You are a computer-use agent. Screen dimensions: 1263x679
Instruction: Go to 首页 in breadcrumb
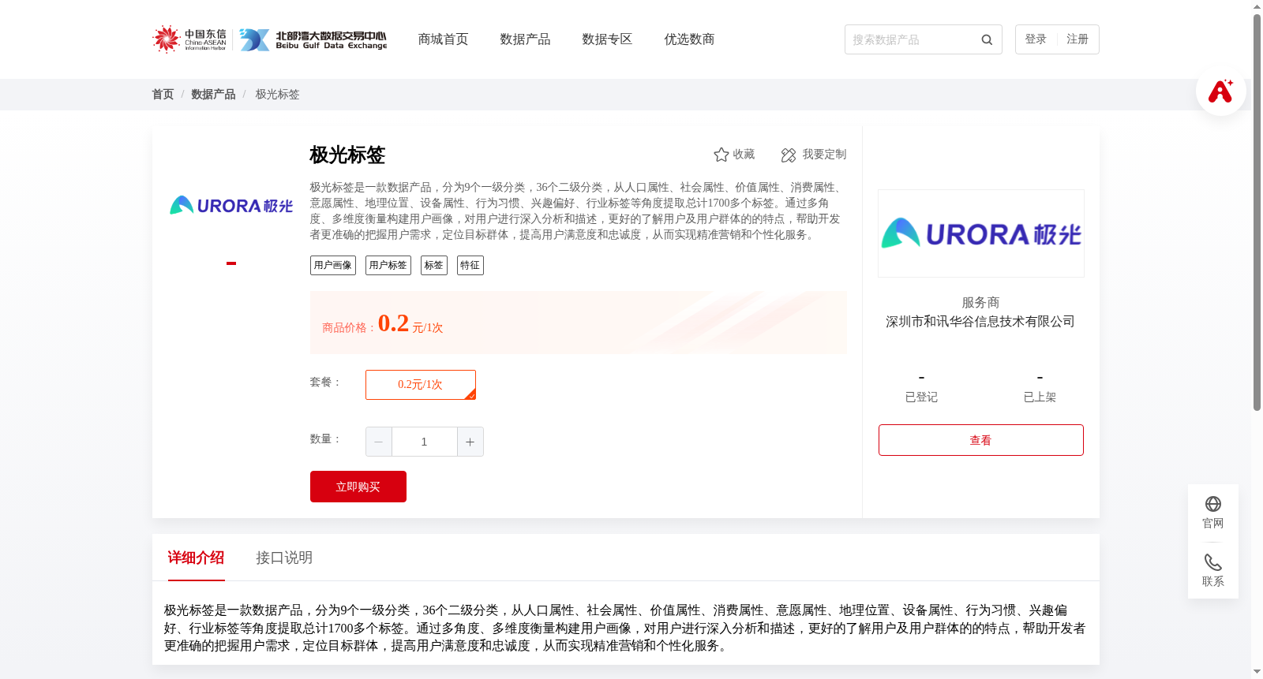click(163, 95)
